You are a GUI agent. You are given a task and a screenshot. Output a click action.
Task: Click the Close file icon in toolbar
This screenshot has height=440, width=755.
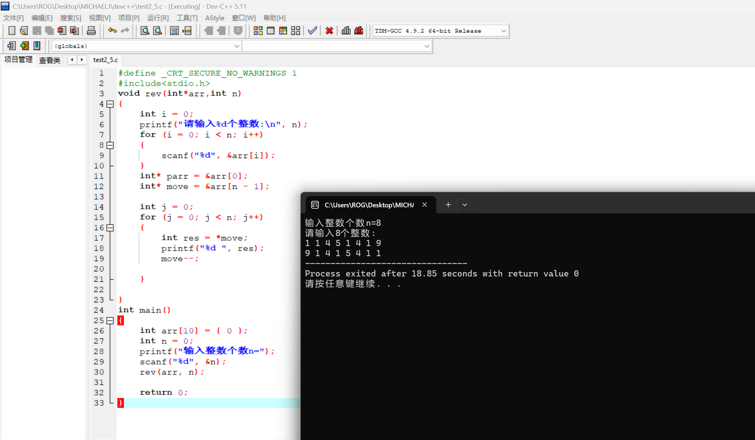(62, 31)
